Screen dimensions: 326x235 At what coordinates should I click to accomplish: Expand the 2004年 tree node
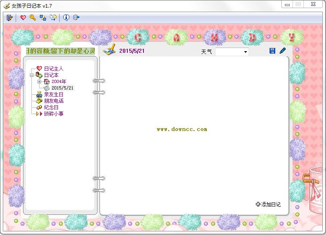click(39, 81)
